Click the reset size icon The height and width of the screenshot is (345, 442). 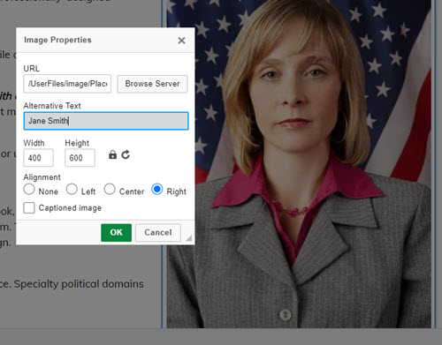click(x=126, y=154)
